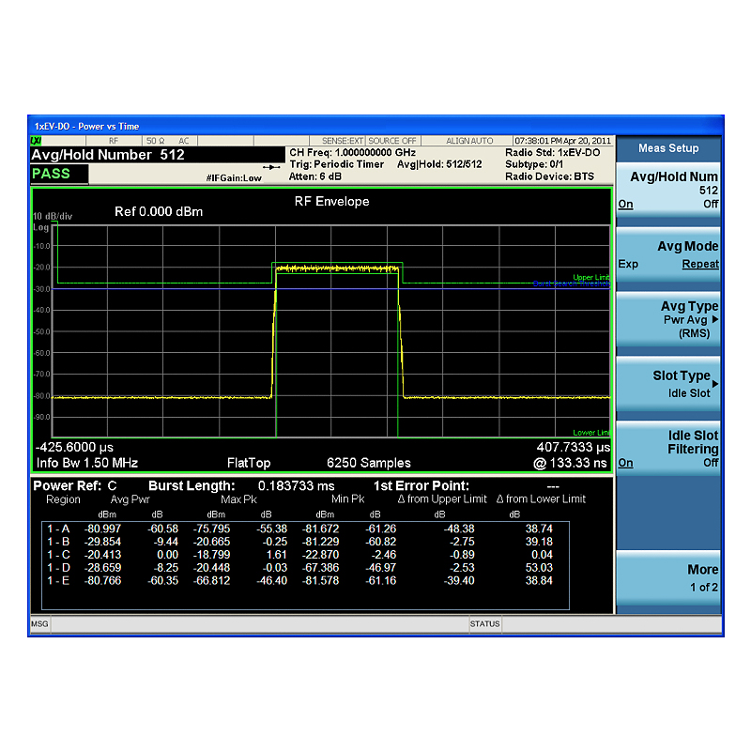The image size is (751, 751).
Task: Open the Avg Type Pwr Avg submenu
Action: point(668,319)
